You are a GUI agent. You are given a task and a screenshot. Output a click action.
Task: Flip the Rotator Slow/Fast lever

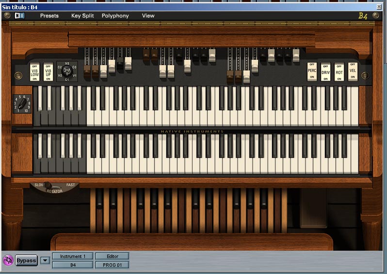[x=48, y=185]
